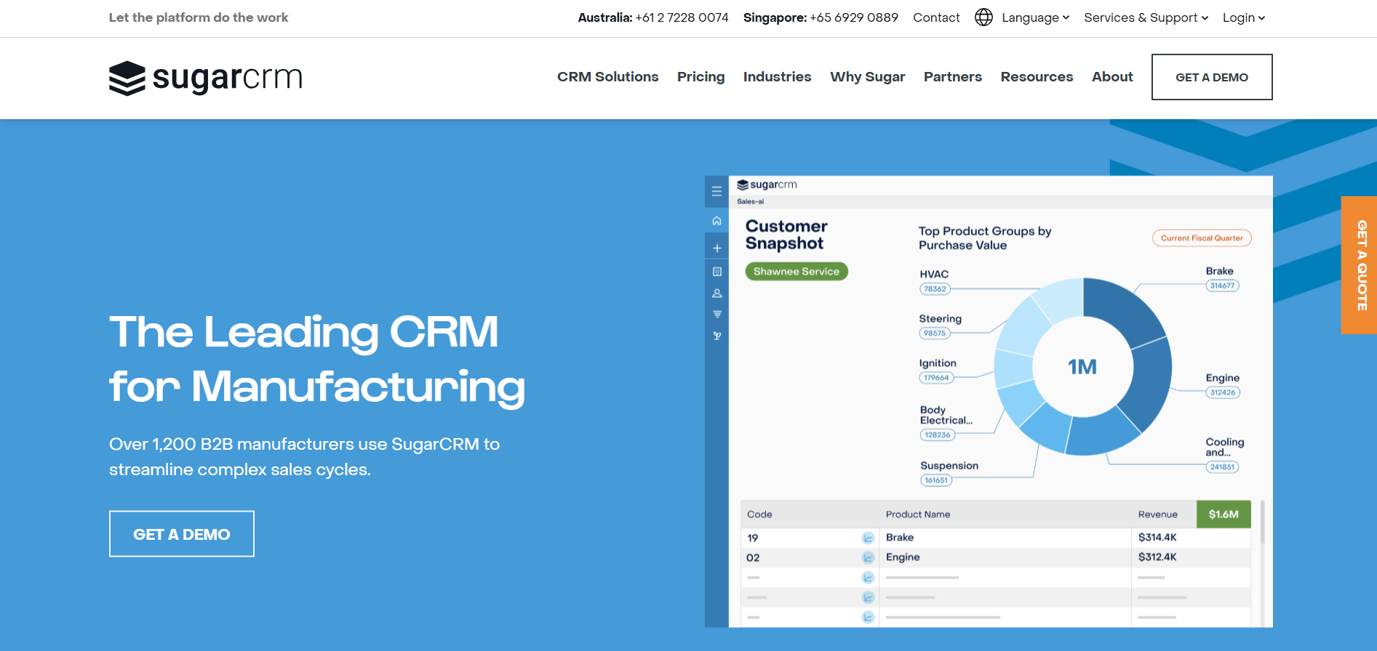The width and height of the screenshot is (1377, 651).
Task: Click the Cooling value 241851
Action: pos(1223,467)
